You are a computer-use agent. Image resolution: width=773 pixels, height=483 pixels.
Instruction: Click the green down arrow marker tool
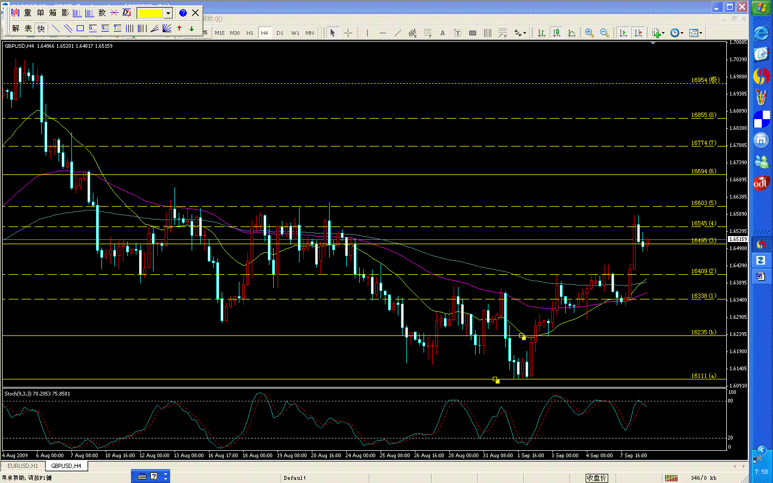pos(192,28)
